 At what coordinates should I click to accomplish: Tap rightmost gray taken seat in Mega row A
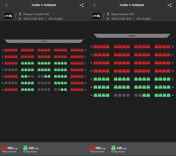pos(140,95)
